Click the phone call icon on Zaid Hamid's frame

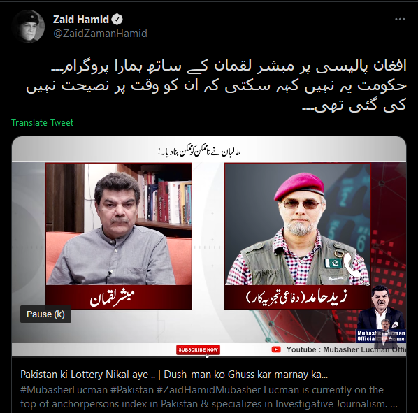(353, 265)
